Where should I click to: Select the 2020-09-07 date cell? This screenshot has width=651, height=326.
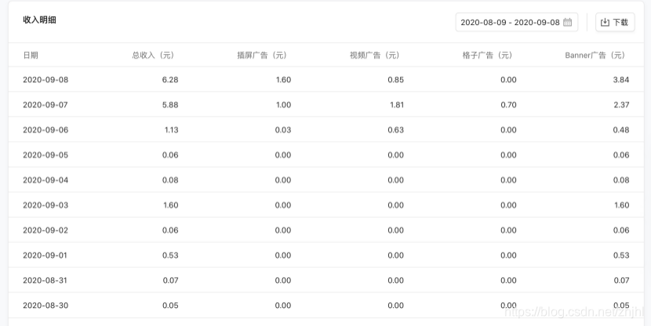coord(45,105)
